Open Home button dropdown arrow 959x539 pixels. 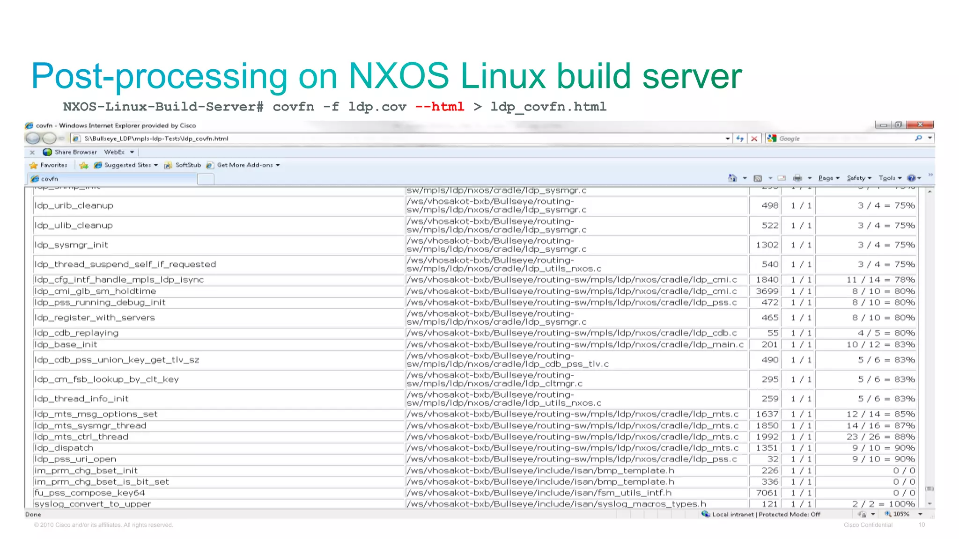745,178
